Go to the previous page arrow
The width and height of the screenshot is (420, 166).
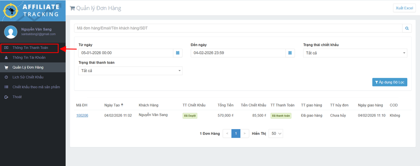(x=227, y=134)
